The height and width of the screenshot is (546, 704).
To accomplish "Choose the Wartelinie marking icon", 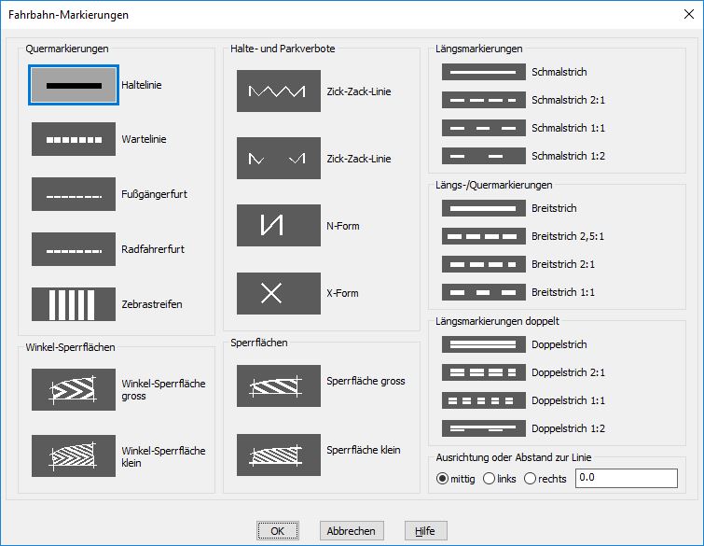I will click(x=74, y=139).
